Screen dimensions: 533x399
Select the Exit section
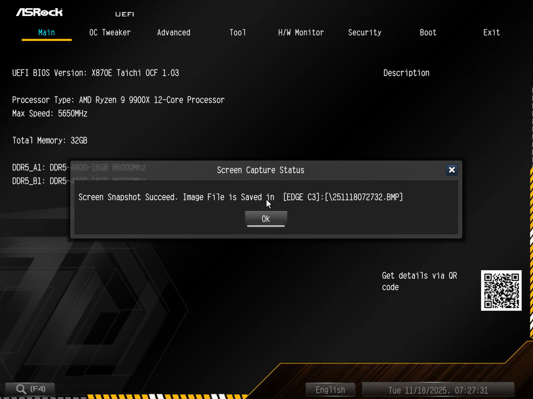pos(491,32)
